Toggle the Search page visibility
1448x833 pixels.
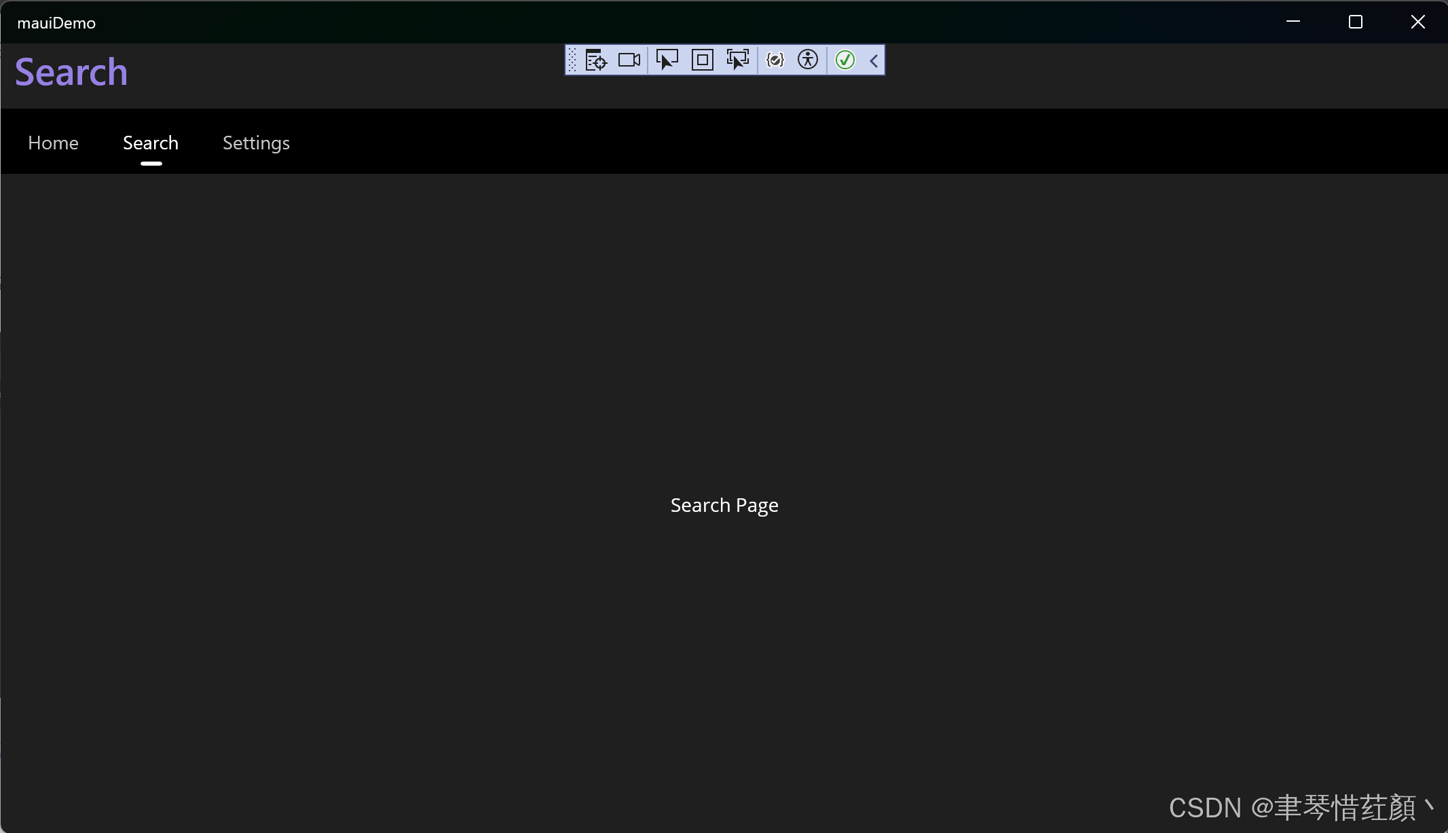(x=150, y=142)
